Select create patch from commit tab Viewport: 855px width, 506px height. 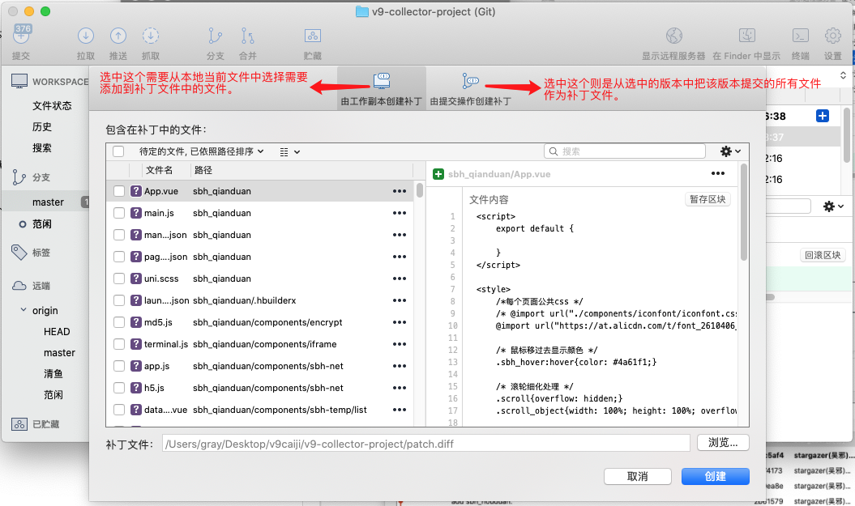click(470, 89)
